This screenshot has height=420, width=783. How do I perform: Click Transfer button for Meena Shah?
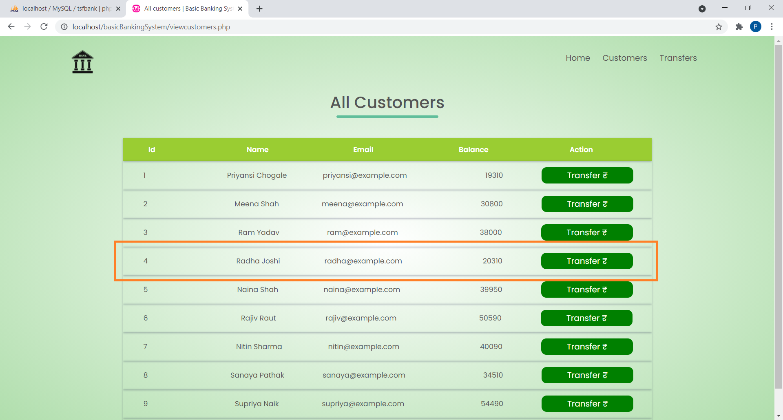tap(587, 204)
